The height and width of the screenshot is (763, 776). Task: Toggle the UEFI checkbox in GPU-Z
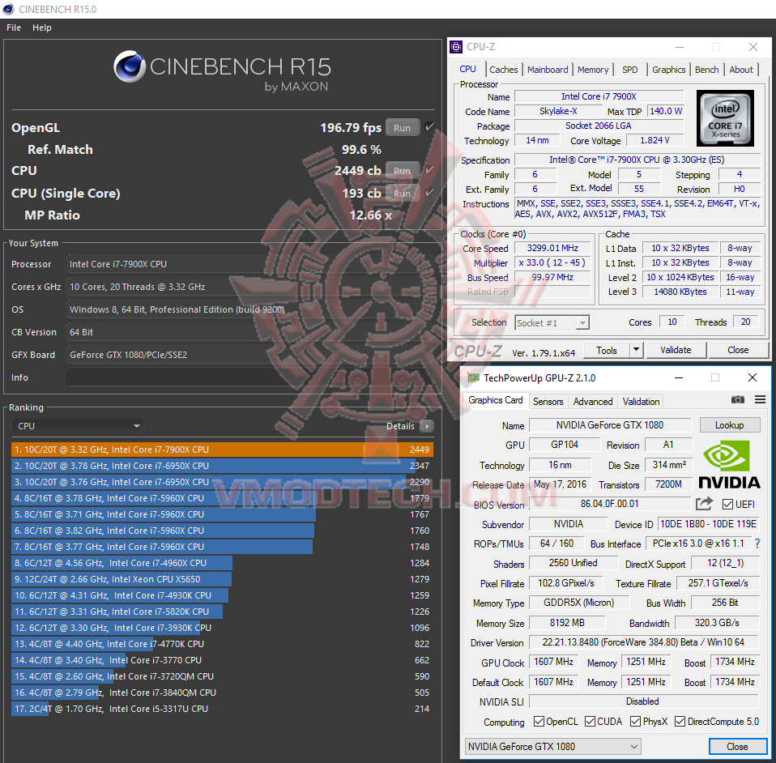tap(727, 503)
